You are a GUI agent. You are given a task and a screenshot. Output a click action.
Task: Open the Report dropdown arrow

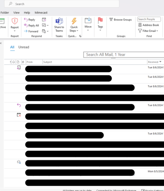point(14,31)
